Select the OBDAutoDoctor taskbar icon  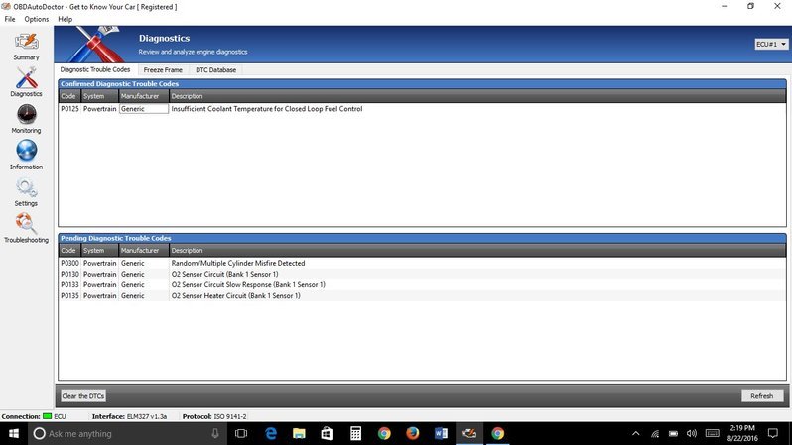coord(469,433)
